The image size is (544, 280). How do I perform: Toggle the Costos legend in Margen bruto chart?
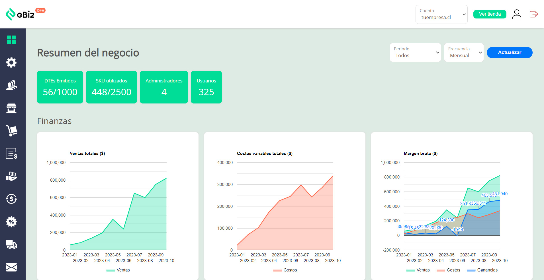tap(448, 270)
